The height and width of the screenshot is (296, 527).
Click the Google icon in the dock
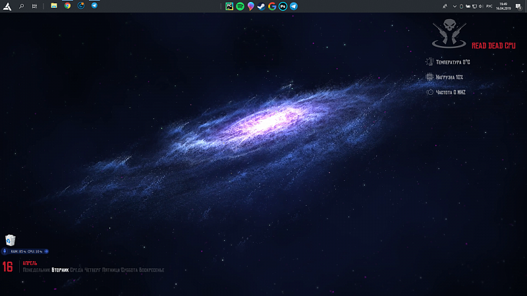[272, 6]
